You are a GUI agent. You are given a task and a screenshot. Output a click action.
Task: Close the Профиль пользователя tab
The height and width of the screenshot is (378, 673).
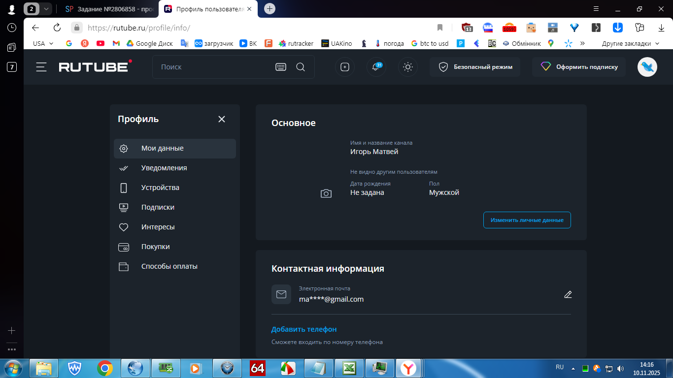(x=250, y=9)
